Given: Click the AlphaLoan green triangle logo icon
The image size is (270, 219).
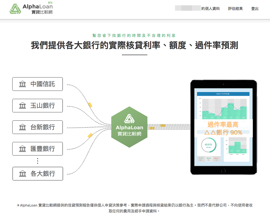Looking at the screenshot, I should click(15, 9).
